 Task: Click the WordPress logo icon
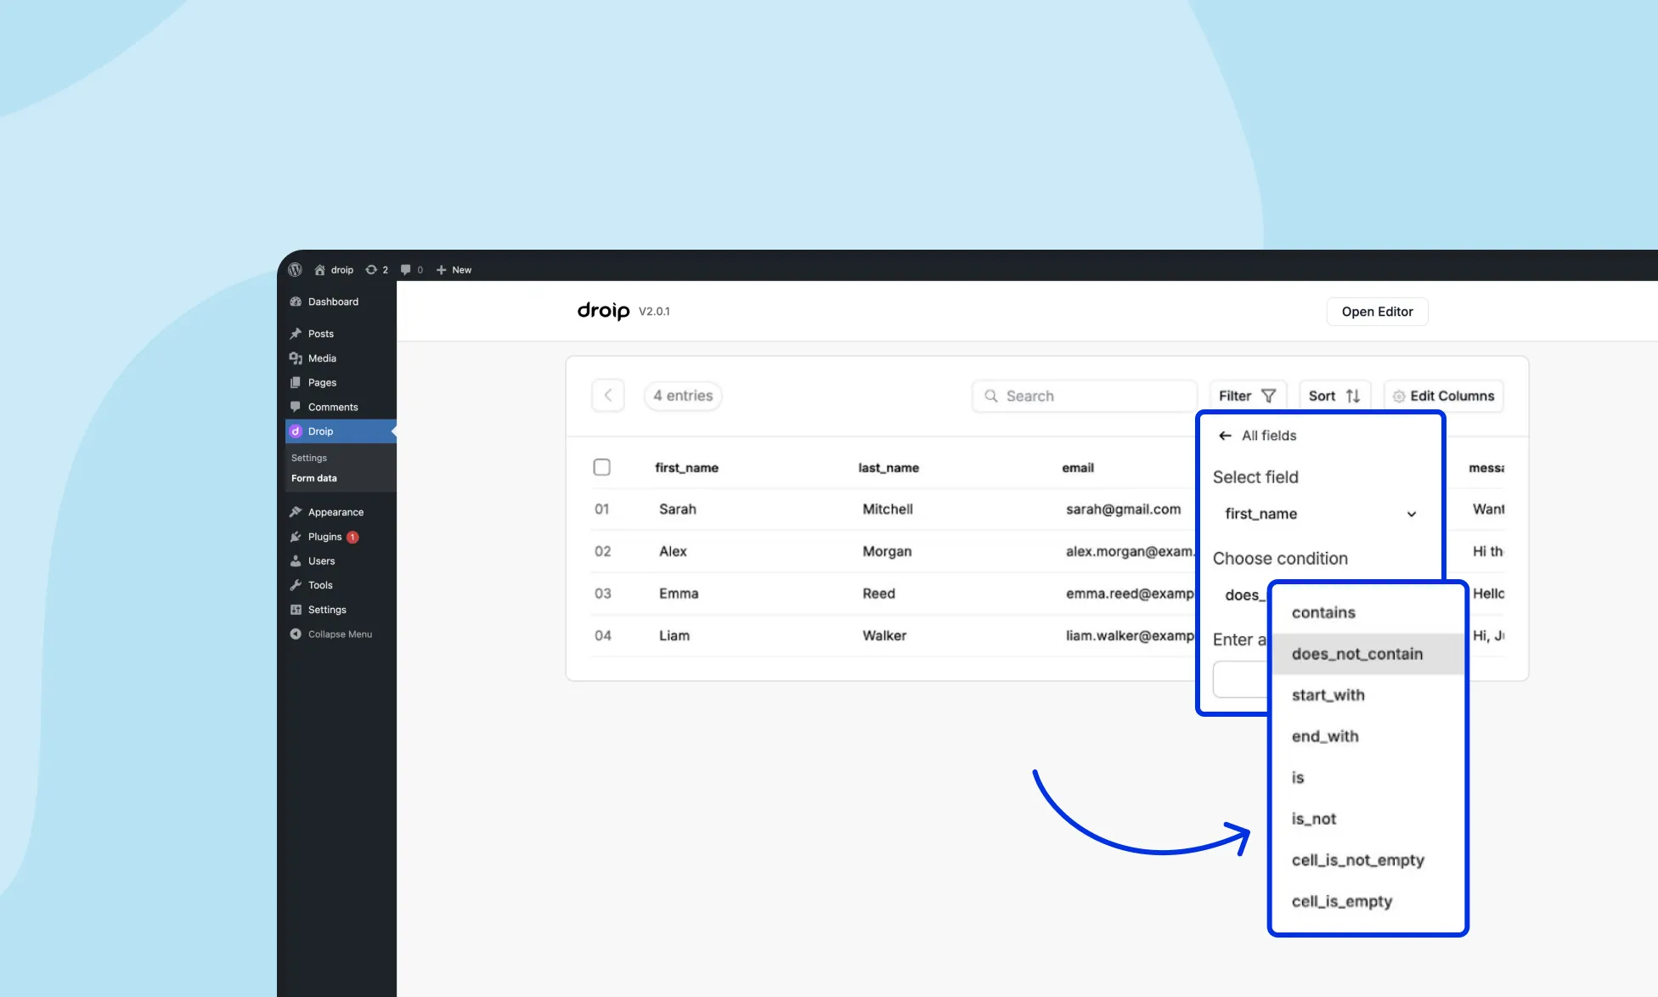(x=295, y=269)
